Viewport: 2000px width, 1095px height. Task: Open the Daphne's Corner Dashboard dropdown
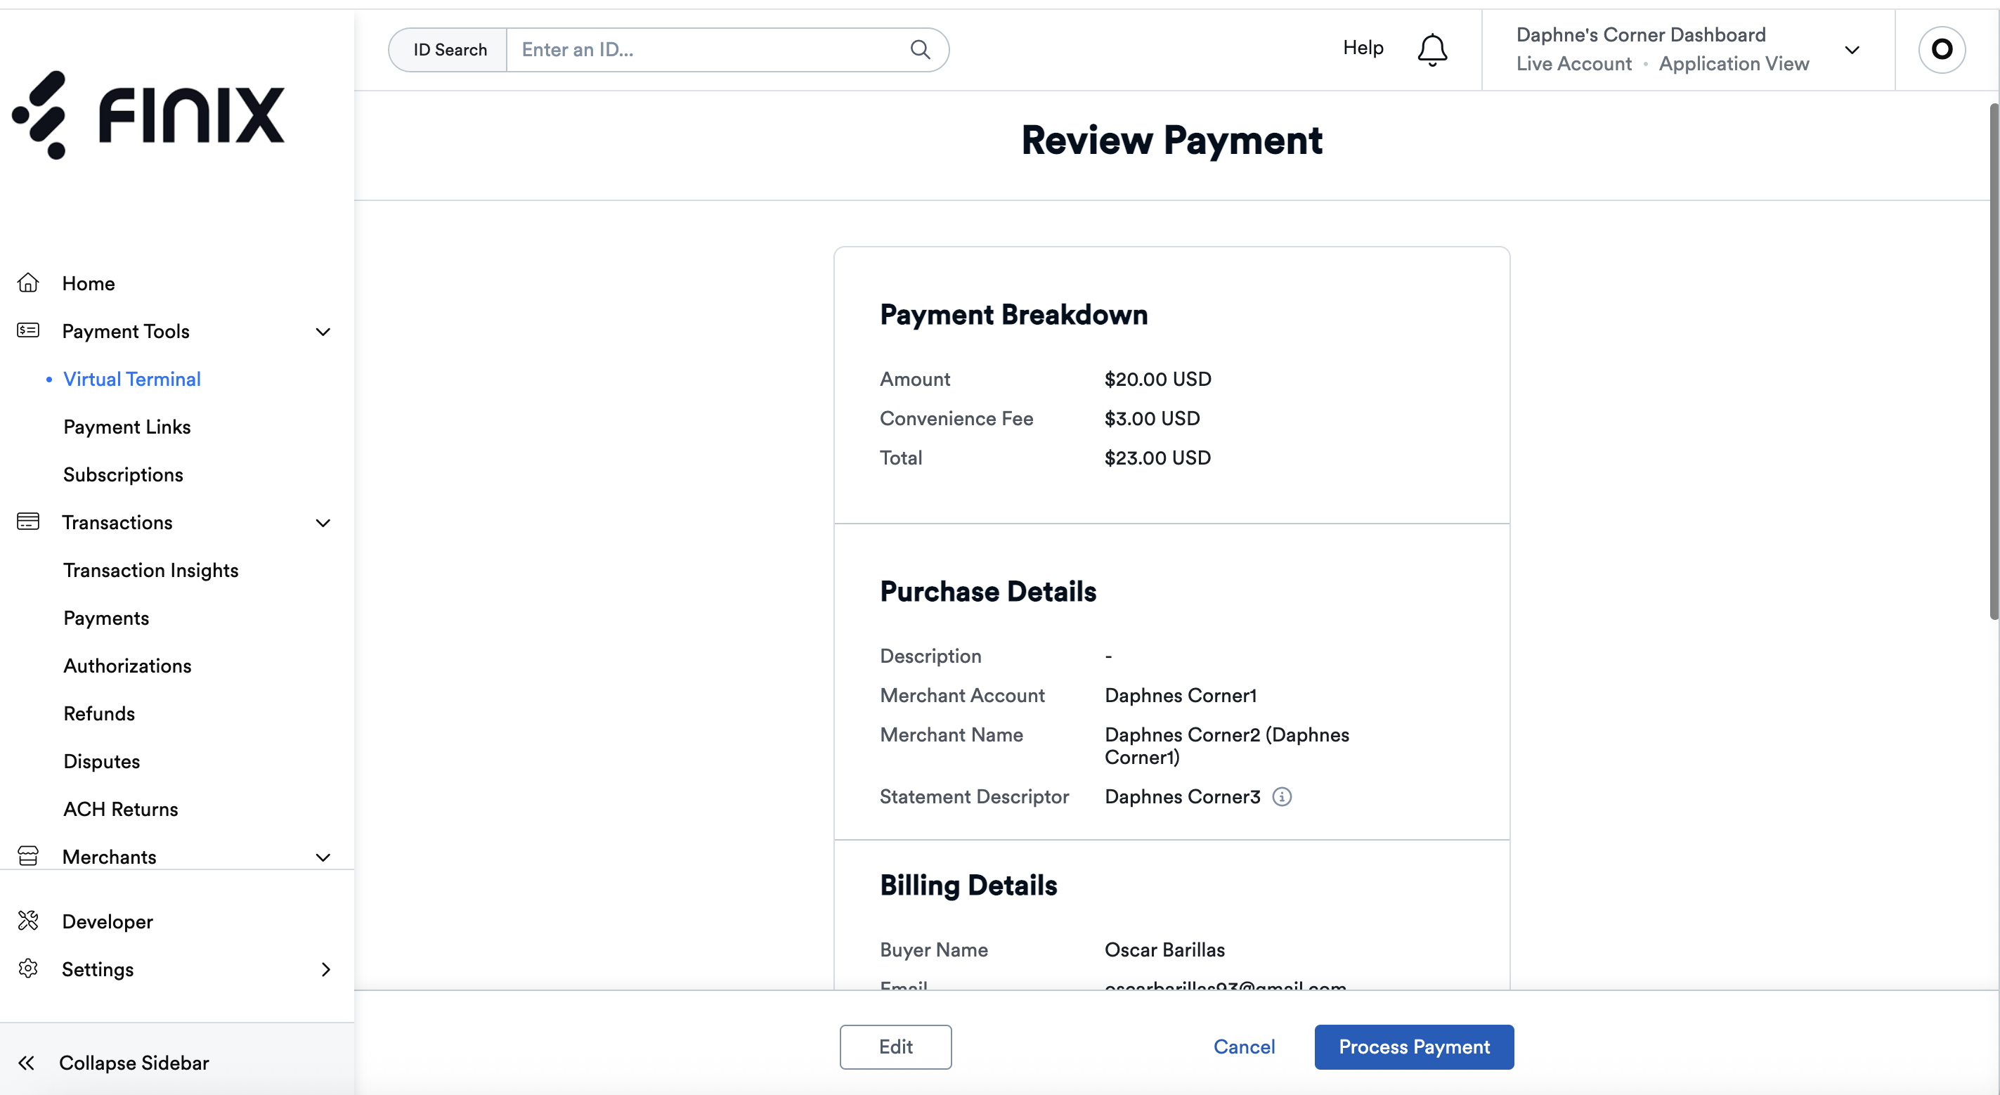(1689, 50)
